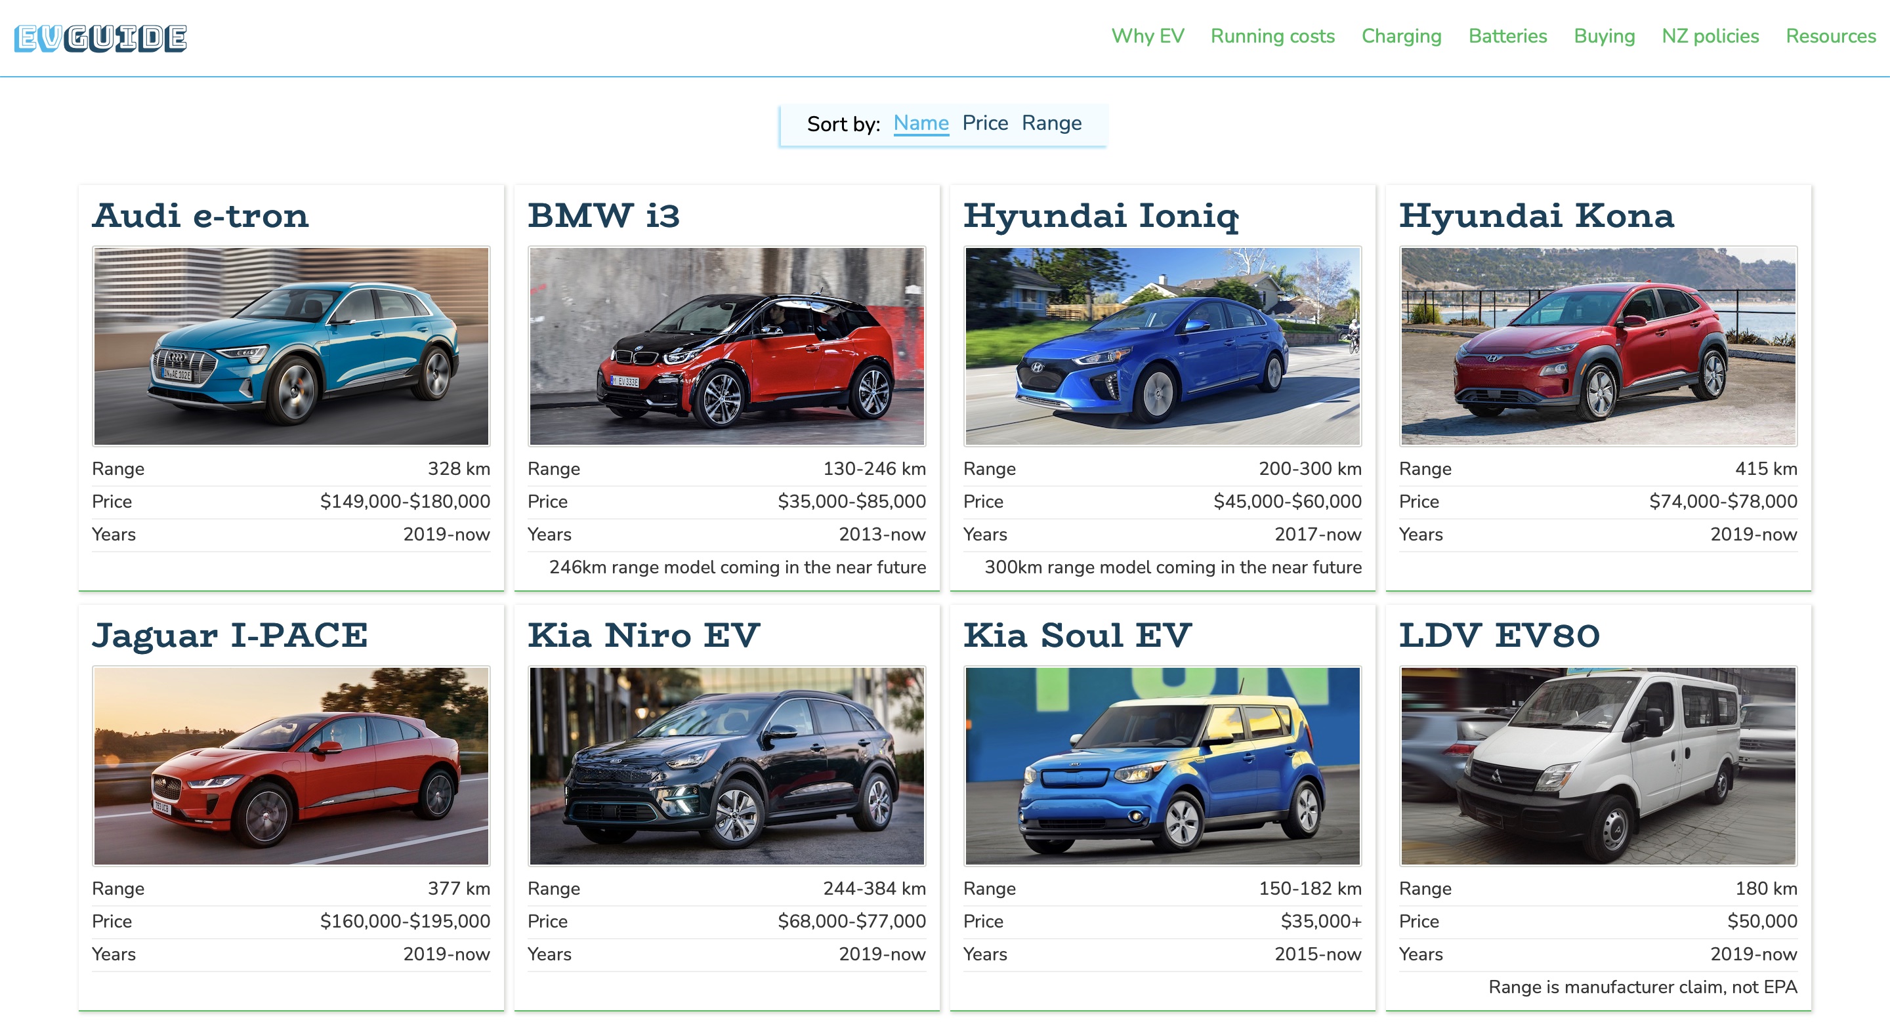Click the 328 km range value
This screenshot has width=1890, height=1022.
(x=459, y=468)
